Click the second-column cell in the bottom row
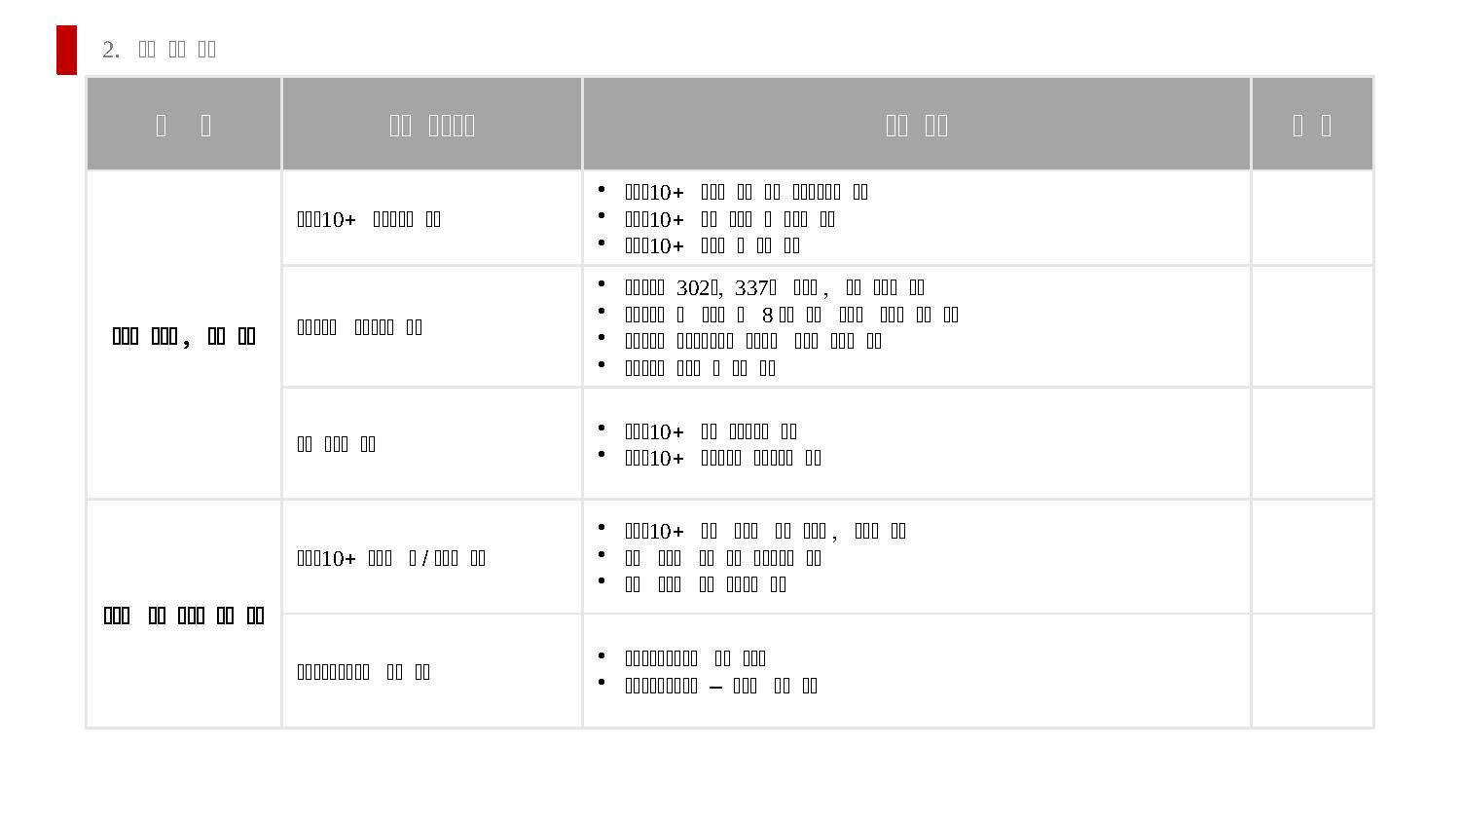Screen dimensions: 1460x822 click(x=432, y=671)
